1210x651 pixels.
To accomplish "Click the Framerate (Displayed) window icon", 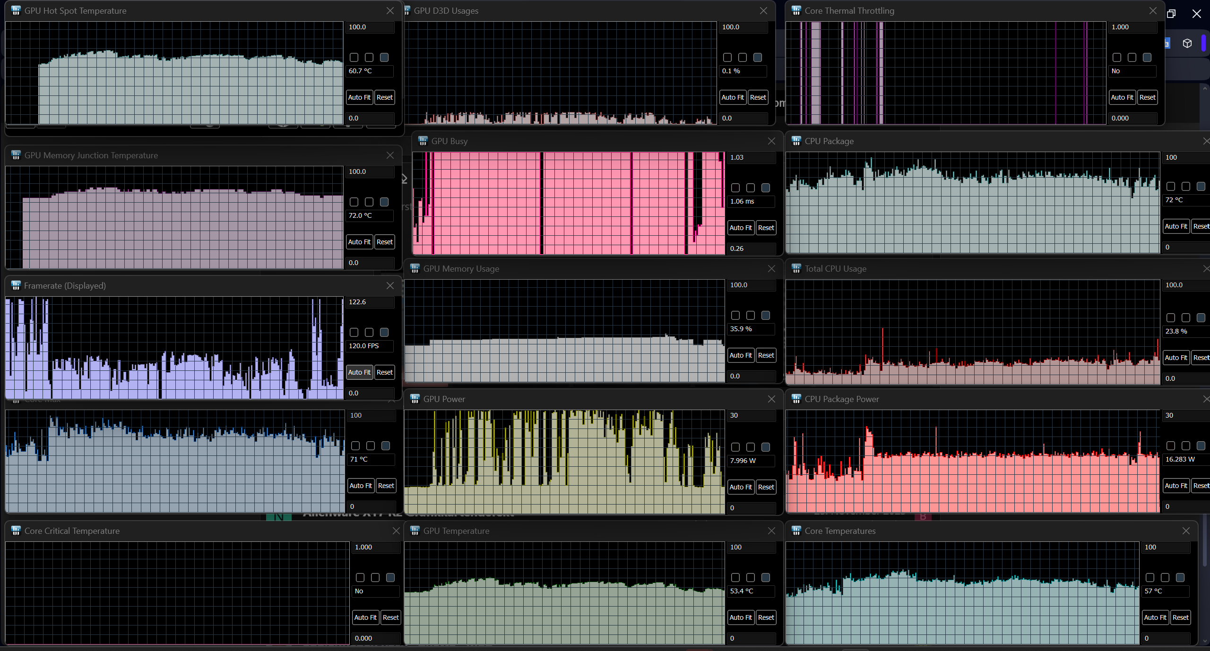I will [16, 285].
